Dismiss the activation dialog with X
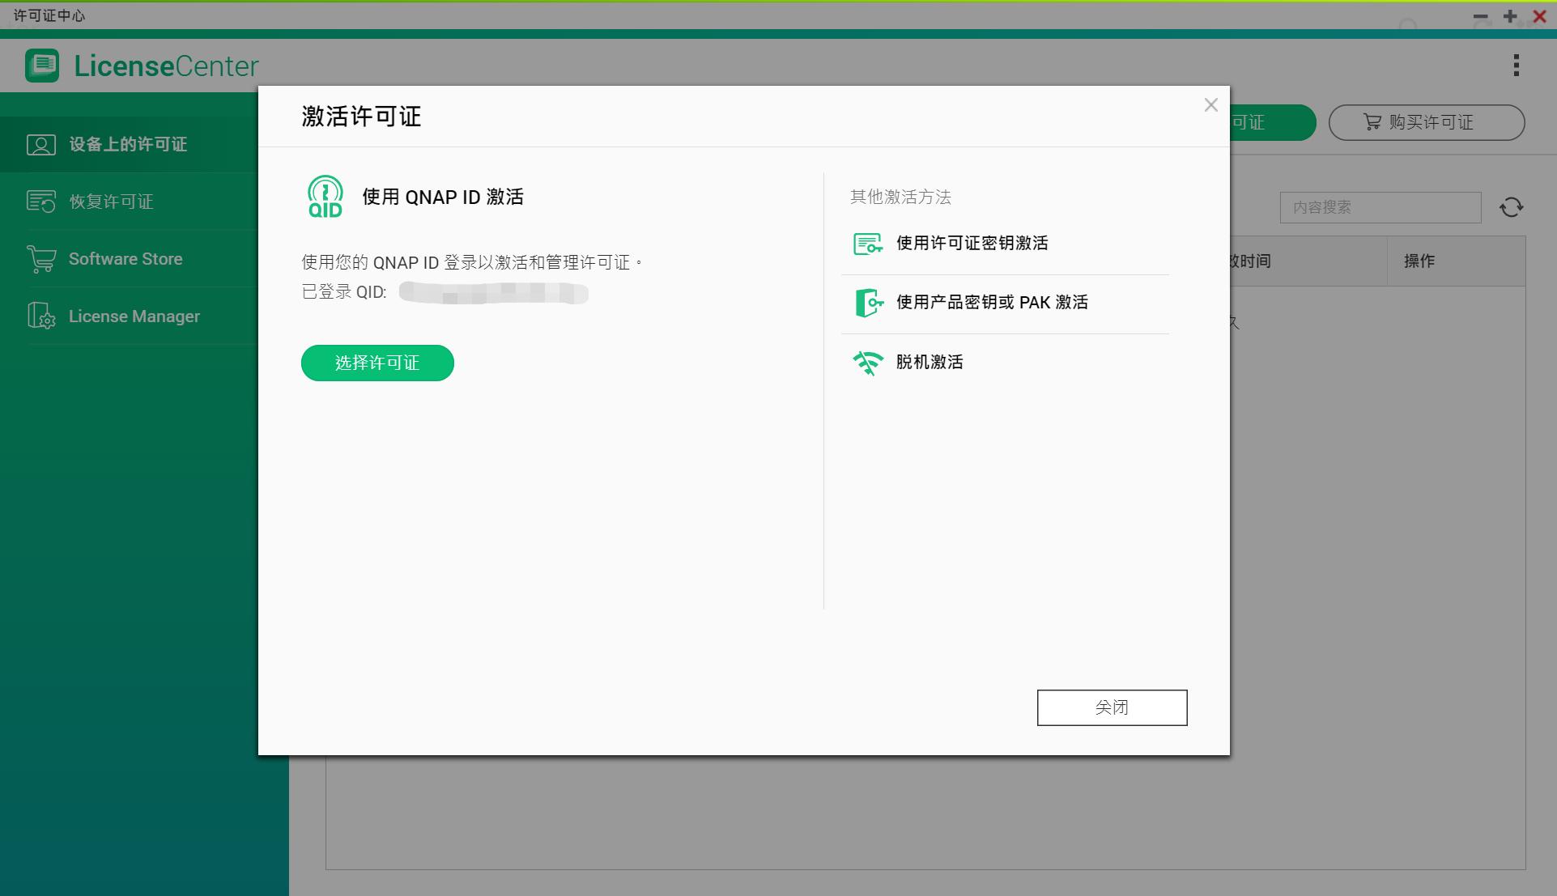Screen dimensions: 1557x896 point(1210,104)
